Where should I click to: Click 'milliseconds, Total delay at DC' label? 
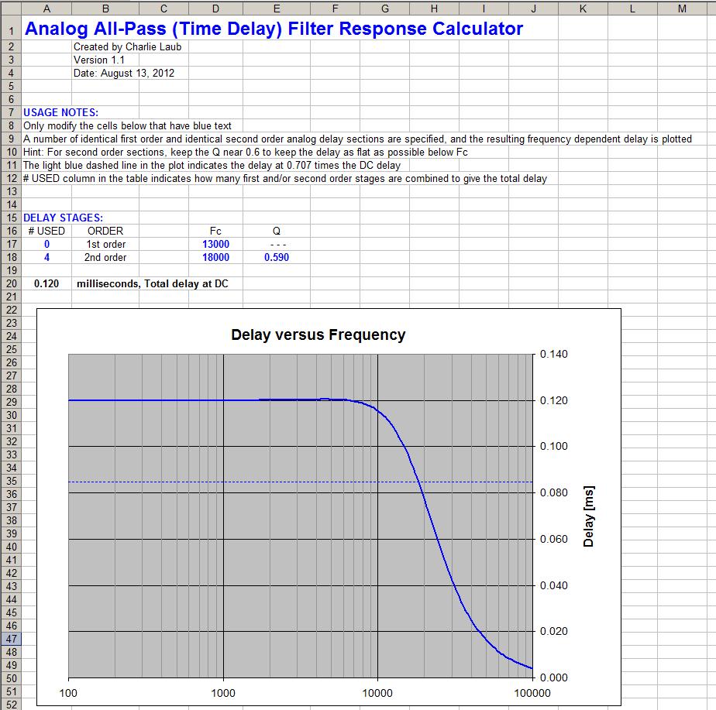click(x=153, y=284)
